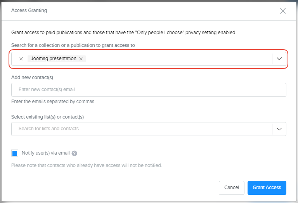Image resolution: width=298 pixels, height=203 pixels.
Task: Toggle Notify user(s) via email checkbox
Action: (15, 153)
